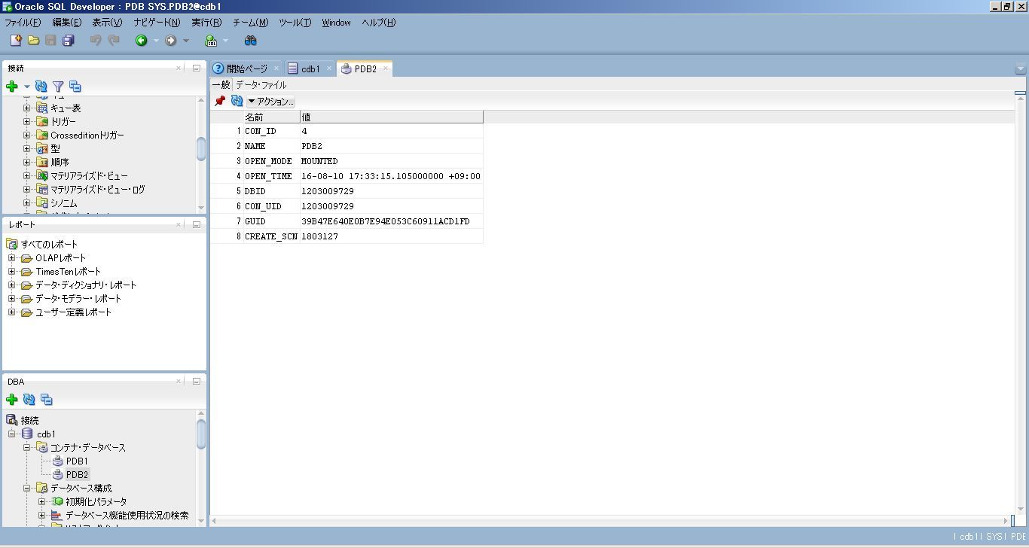Pin the PDB2 view with the pushpin icon

click(220, 101)
